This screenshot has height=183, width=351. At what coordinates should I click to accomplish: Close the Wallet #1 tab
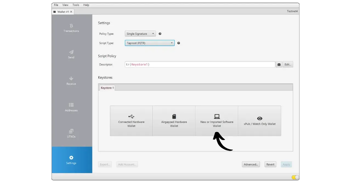(71, 12)
